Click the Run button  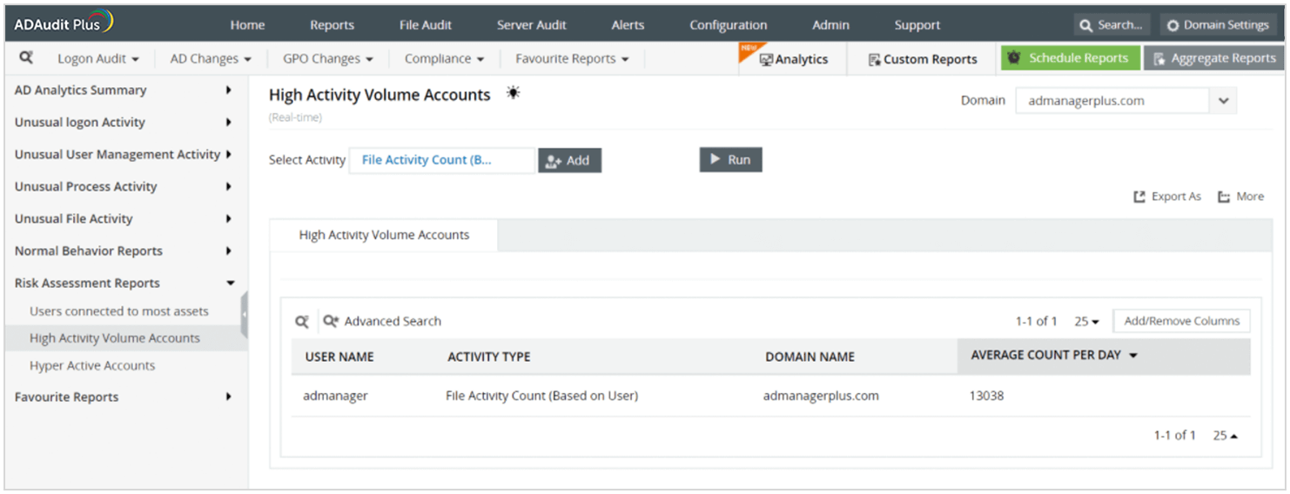[x=730, y=160]
